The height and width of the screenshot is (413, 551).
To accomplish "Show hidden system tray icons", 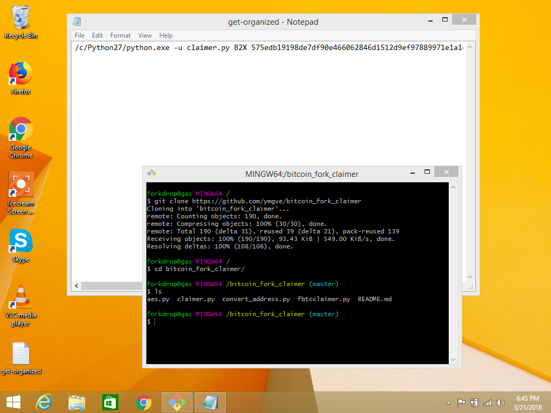I will (449, 403).
